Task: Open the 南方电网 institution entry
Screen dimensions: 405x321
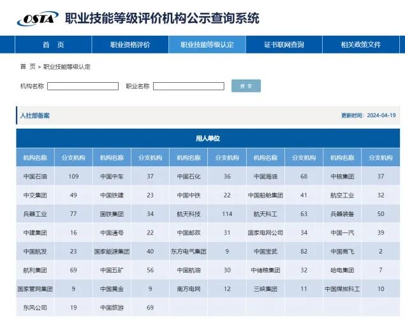Action: point(189,289)
